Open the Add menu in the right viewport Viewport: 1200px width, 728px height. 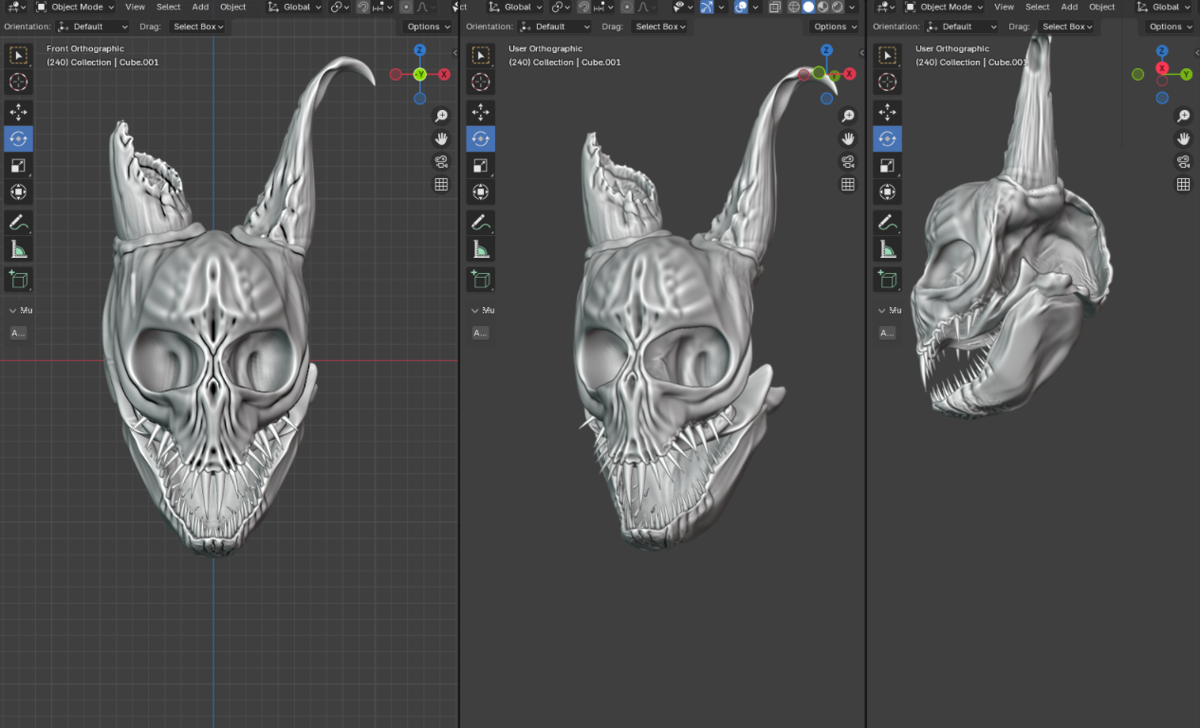click(x=1069, y=7)
